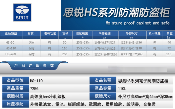Screen dimensions: 175x109
Task: Click the 原產標配 label
Action: (15, 104)
